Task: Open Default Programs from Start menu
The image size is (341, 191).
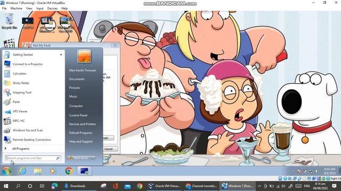Action: [80, 133]
